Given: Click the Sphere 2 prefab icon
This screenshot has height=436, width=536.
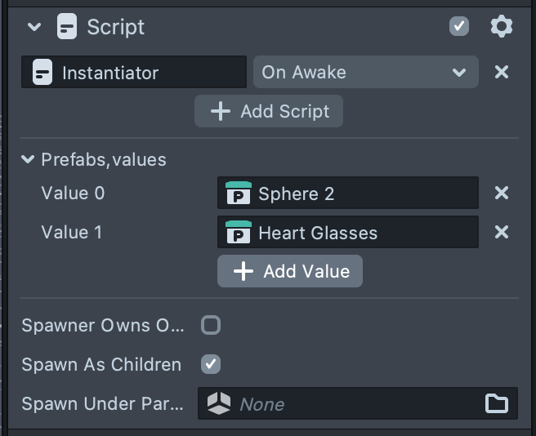Looking at the screenshot, I should [238, 194].
